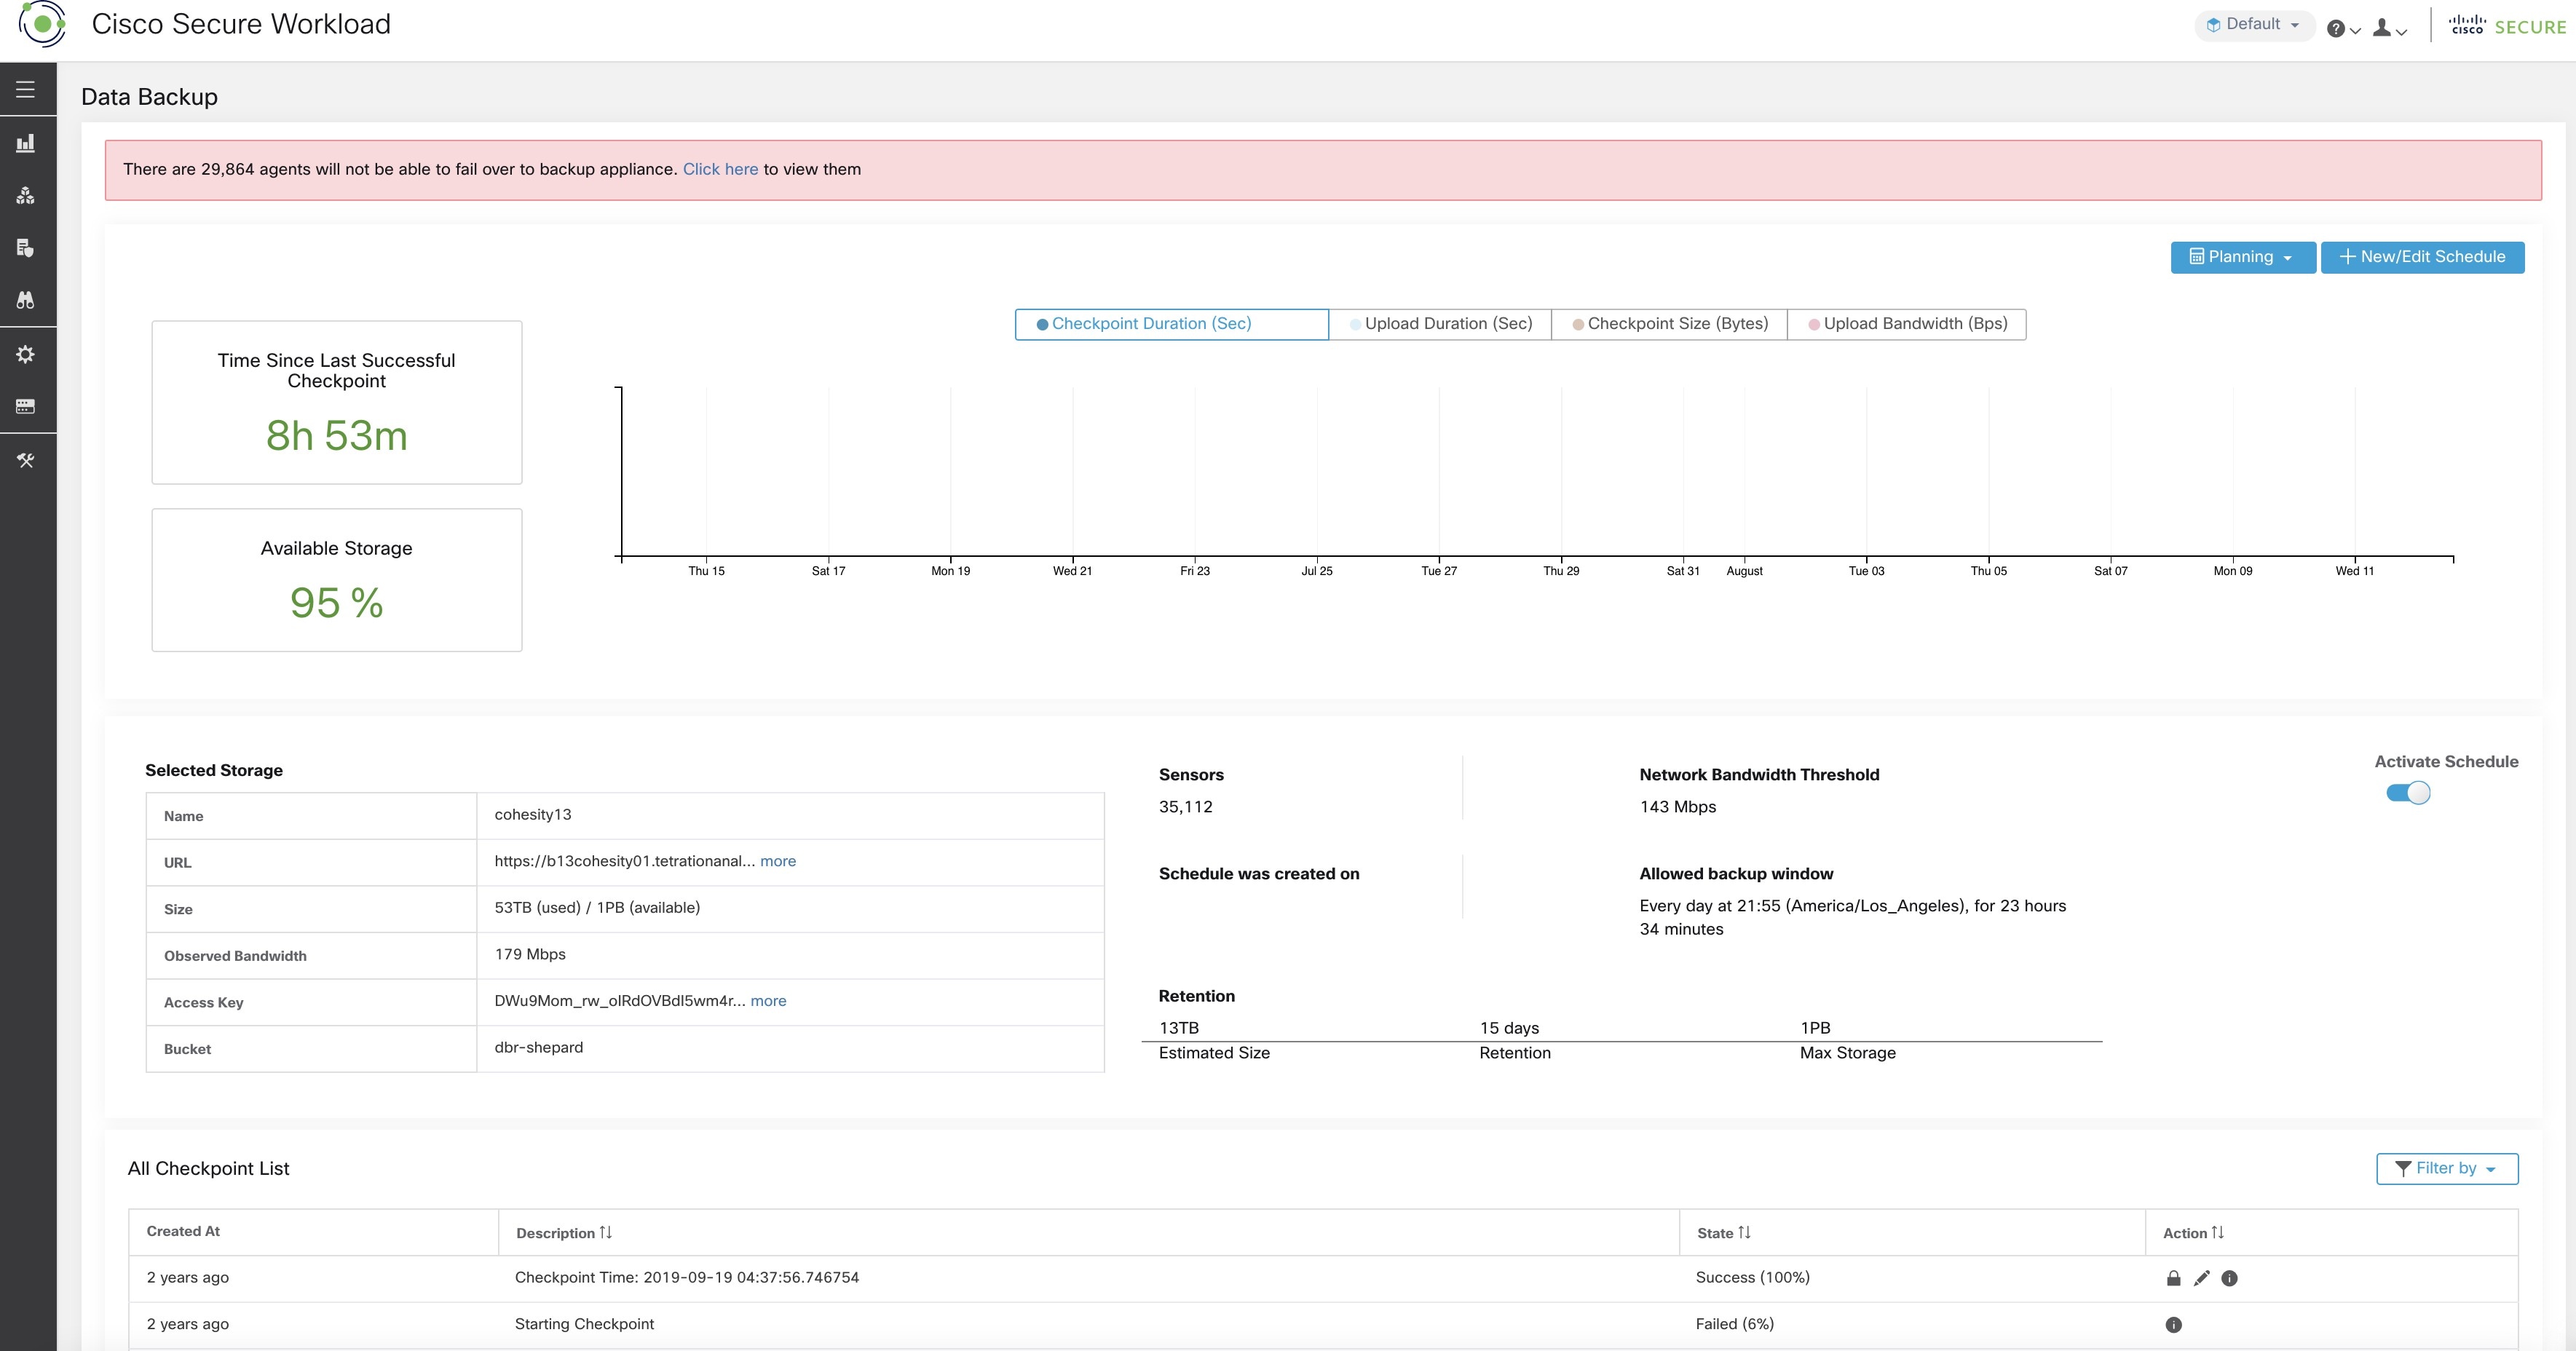
Task: Toggle Upload Duration (Sec) chart series
Action: (x=1440, y=324)
